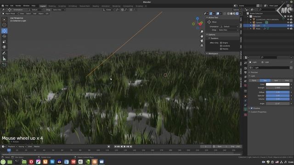The height and width of the screenshot is (165, 294).
Task: Toggle Affect Only Locations checkbox
Action: (x=221, y=46)
